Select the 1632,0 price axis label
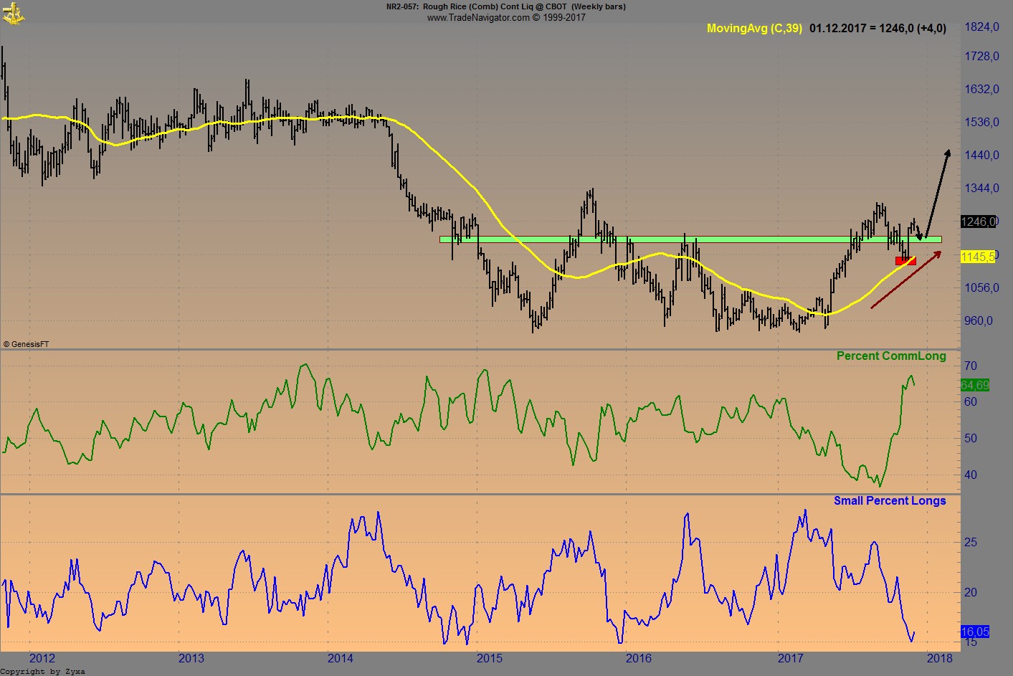Viewport: 1013px width, 676px height. point(981,90)
